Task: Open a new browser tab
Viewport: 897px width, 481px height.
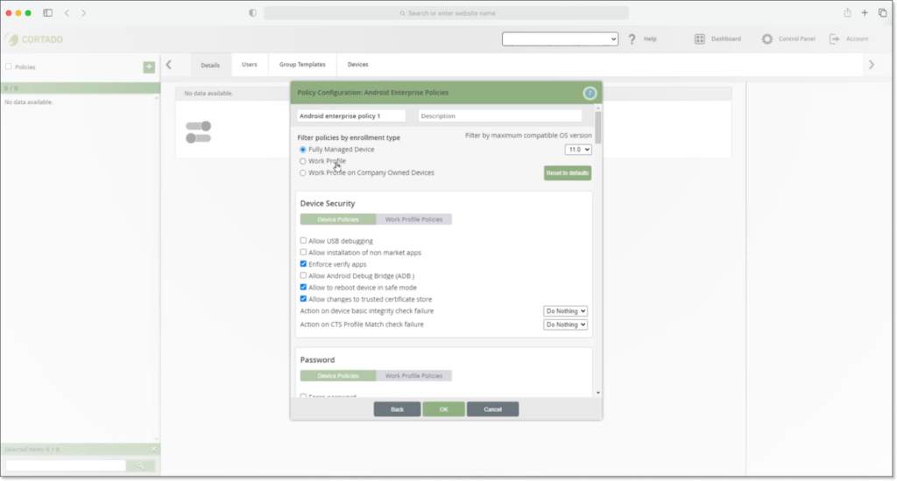Action: pyautogui.click(x=865, y=12)
